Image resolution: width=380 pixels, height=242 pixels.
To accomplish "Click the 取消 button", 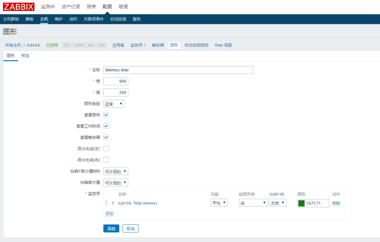I will 130,228.
